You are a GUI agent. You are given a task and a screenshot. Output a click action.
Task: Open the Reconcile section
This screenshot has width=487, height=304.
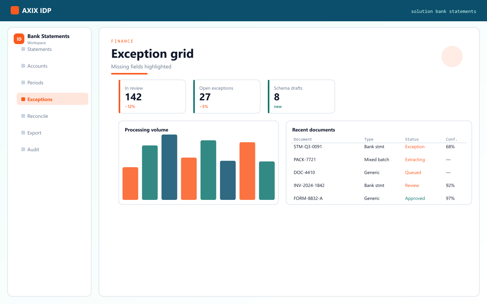(x=53, y=116)
